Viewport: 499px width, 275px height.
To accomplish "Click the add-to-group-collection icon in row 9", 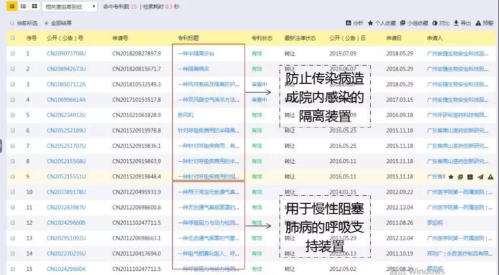I will (x=460, y=177).
